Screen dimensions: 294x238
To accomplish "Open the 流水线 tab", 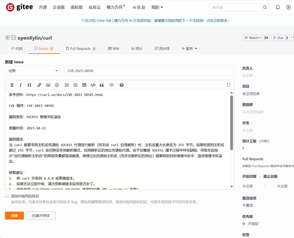I will [162, 49].
